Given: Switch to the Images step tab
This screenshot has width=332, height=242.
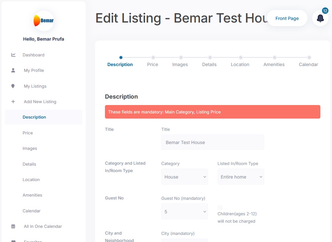Looking at the screenshot, I should tap(180, 64).
